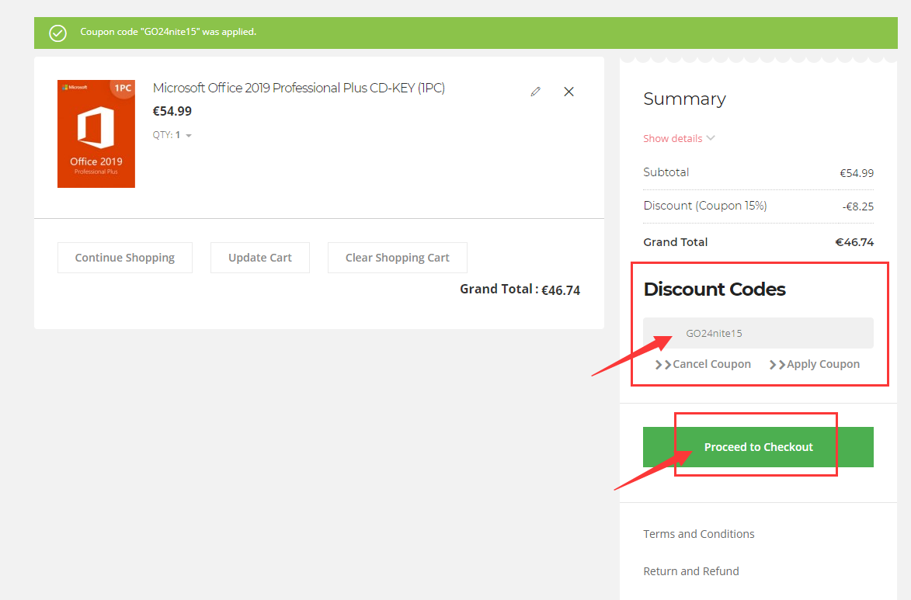Open the Office 2019 product thumbnail
Image resolution: width=911 pixels, height=600 pixels.
96,134
